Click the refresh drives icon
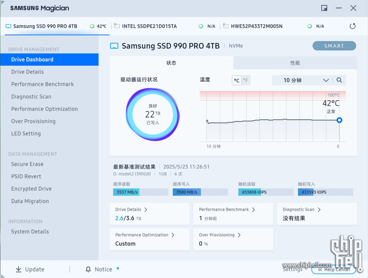 pos(353,26)
